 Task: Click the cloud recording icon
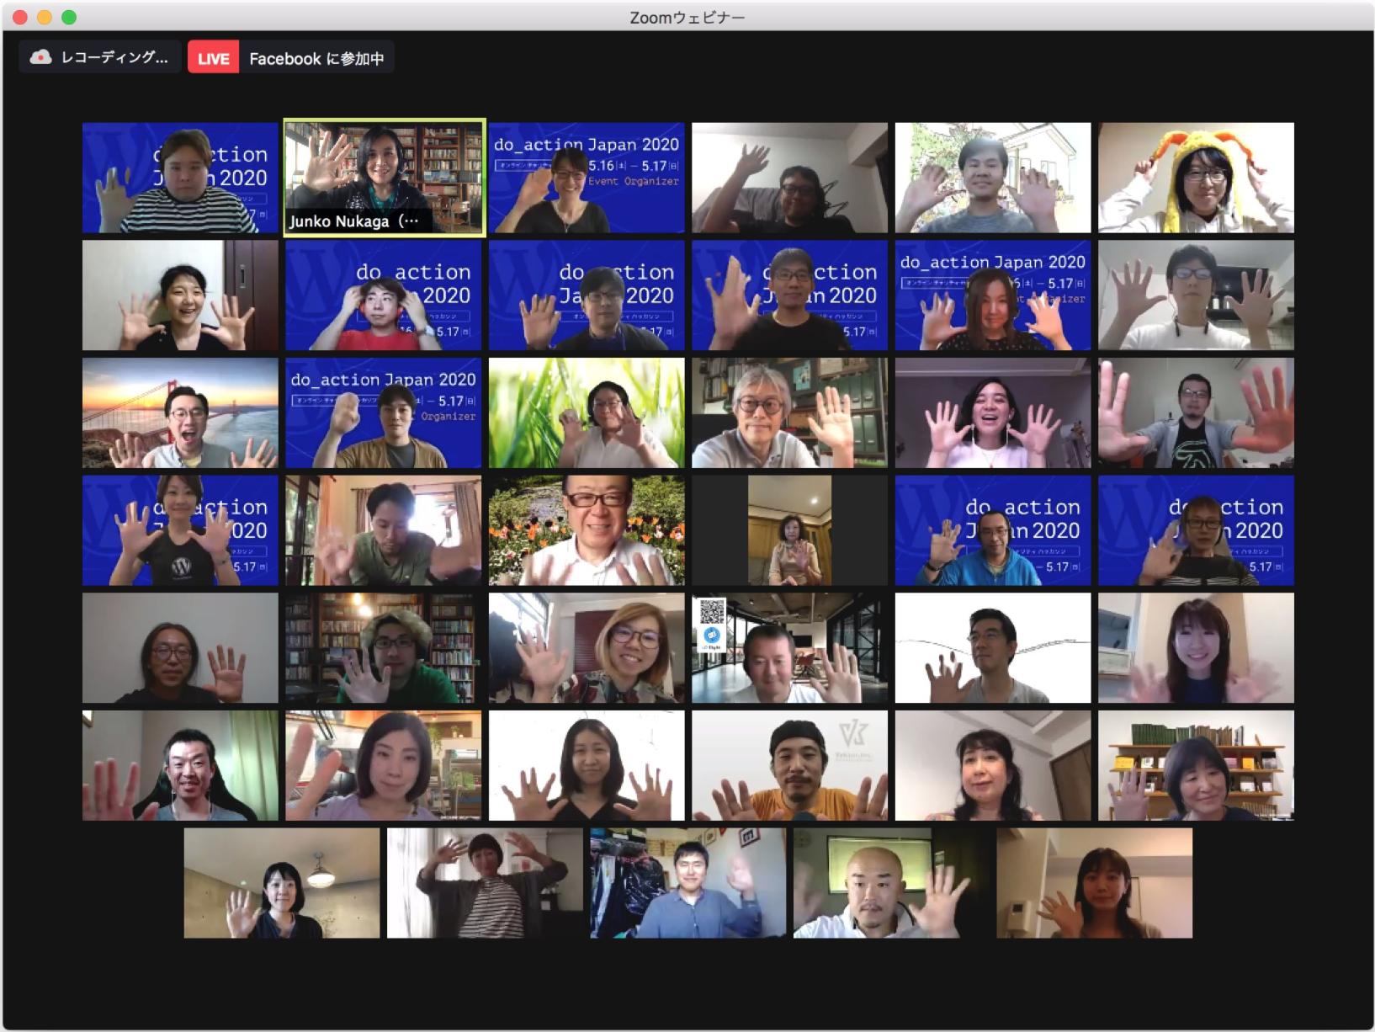[40, 57]
